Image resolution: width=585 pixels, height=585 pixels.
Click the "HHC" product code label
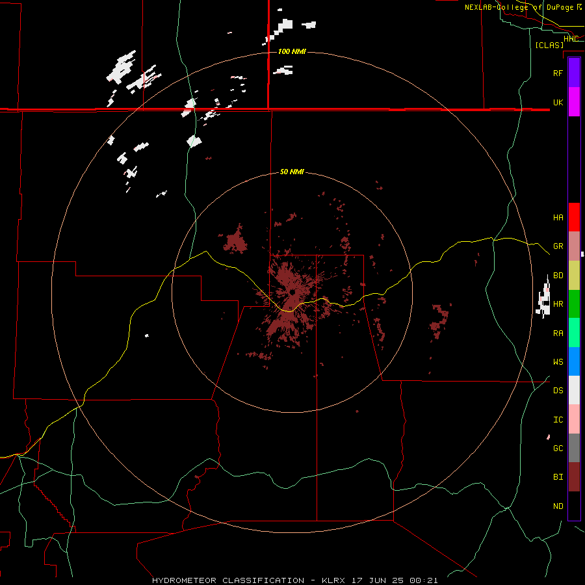[571, 38]
